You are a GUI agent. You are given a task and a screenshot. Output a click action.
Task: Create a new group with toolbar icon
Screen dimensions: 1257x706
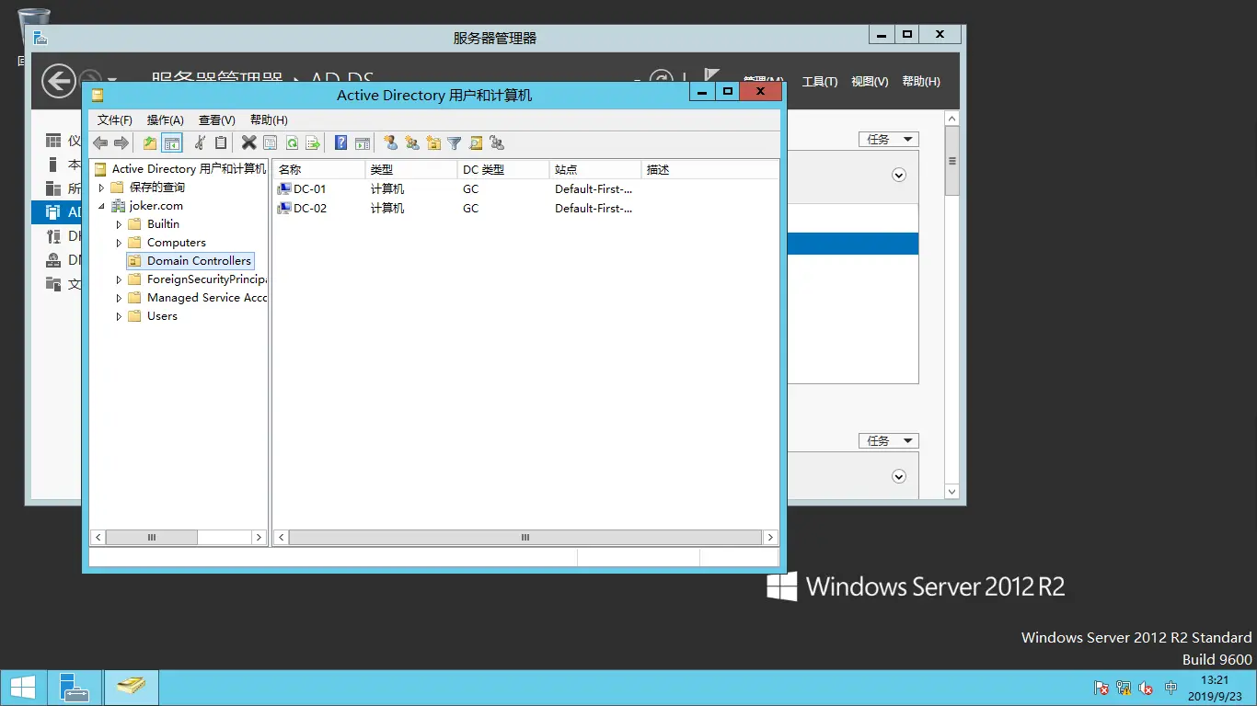[x=411, y=142]
